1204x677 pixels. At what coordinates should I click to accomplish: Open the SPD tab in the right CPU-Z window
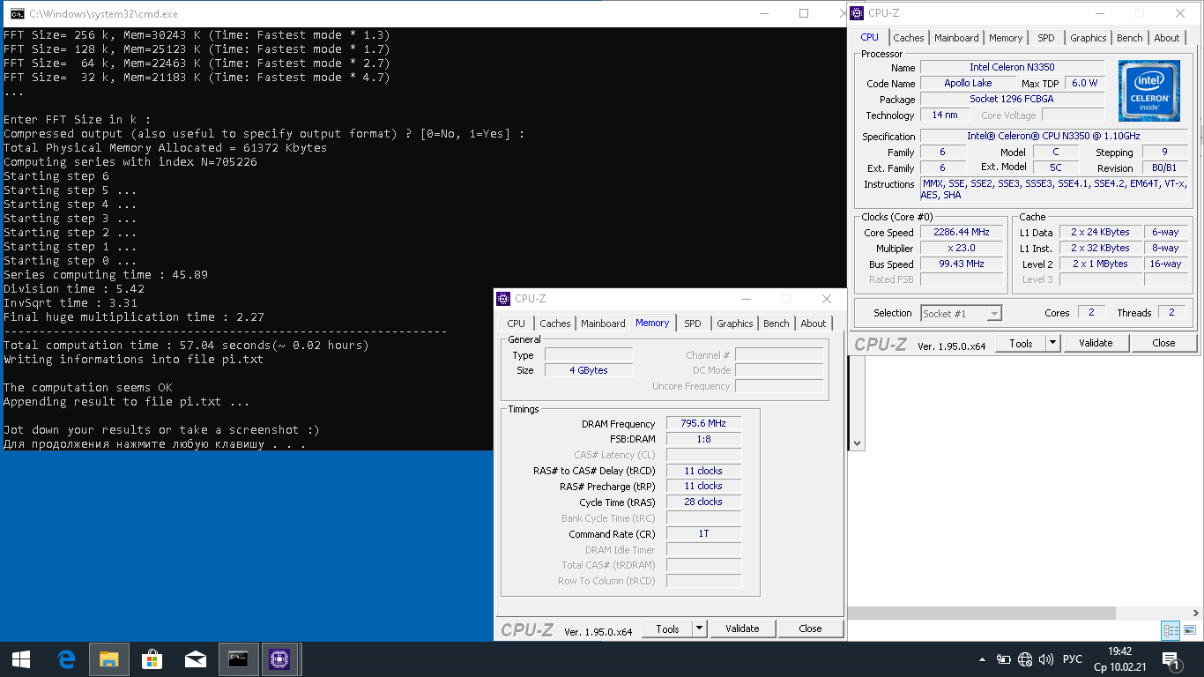1046,38
